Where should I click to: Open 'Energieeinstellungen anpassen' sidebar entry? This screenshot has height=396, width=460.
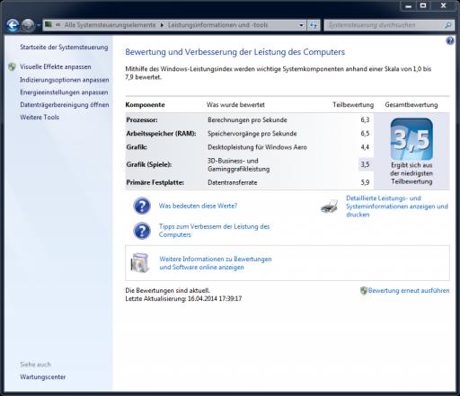click(x=64, y=92)
